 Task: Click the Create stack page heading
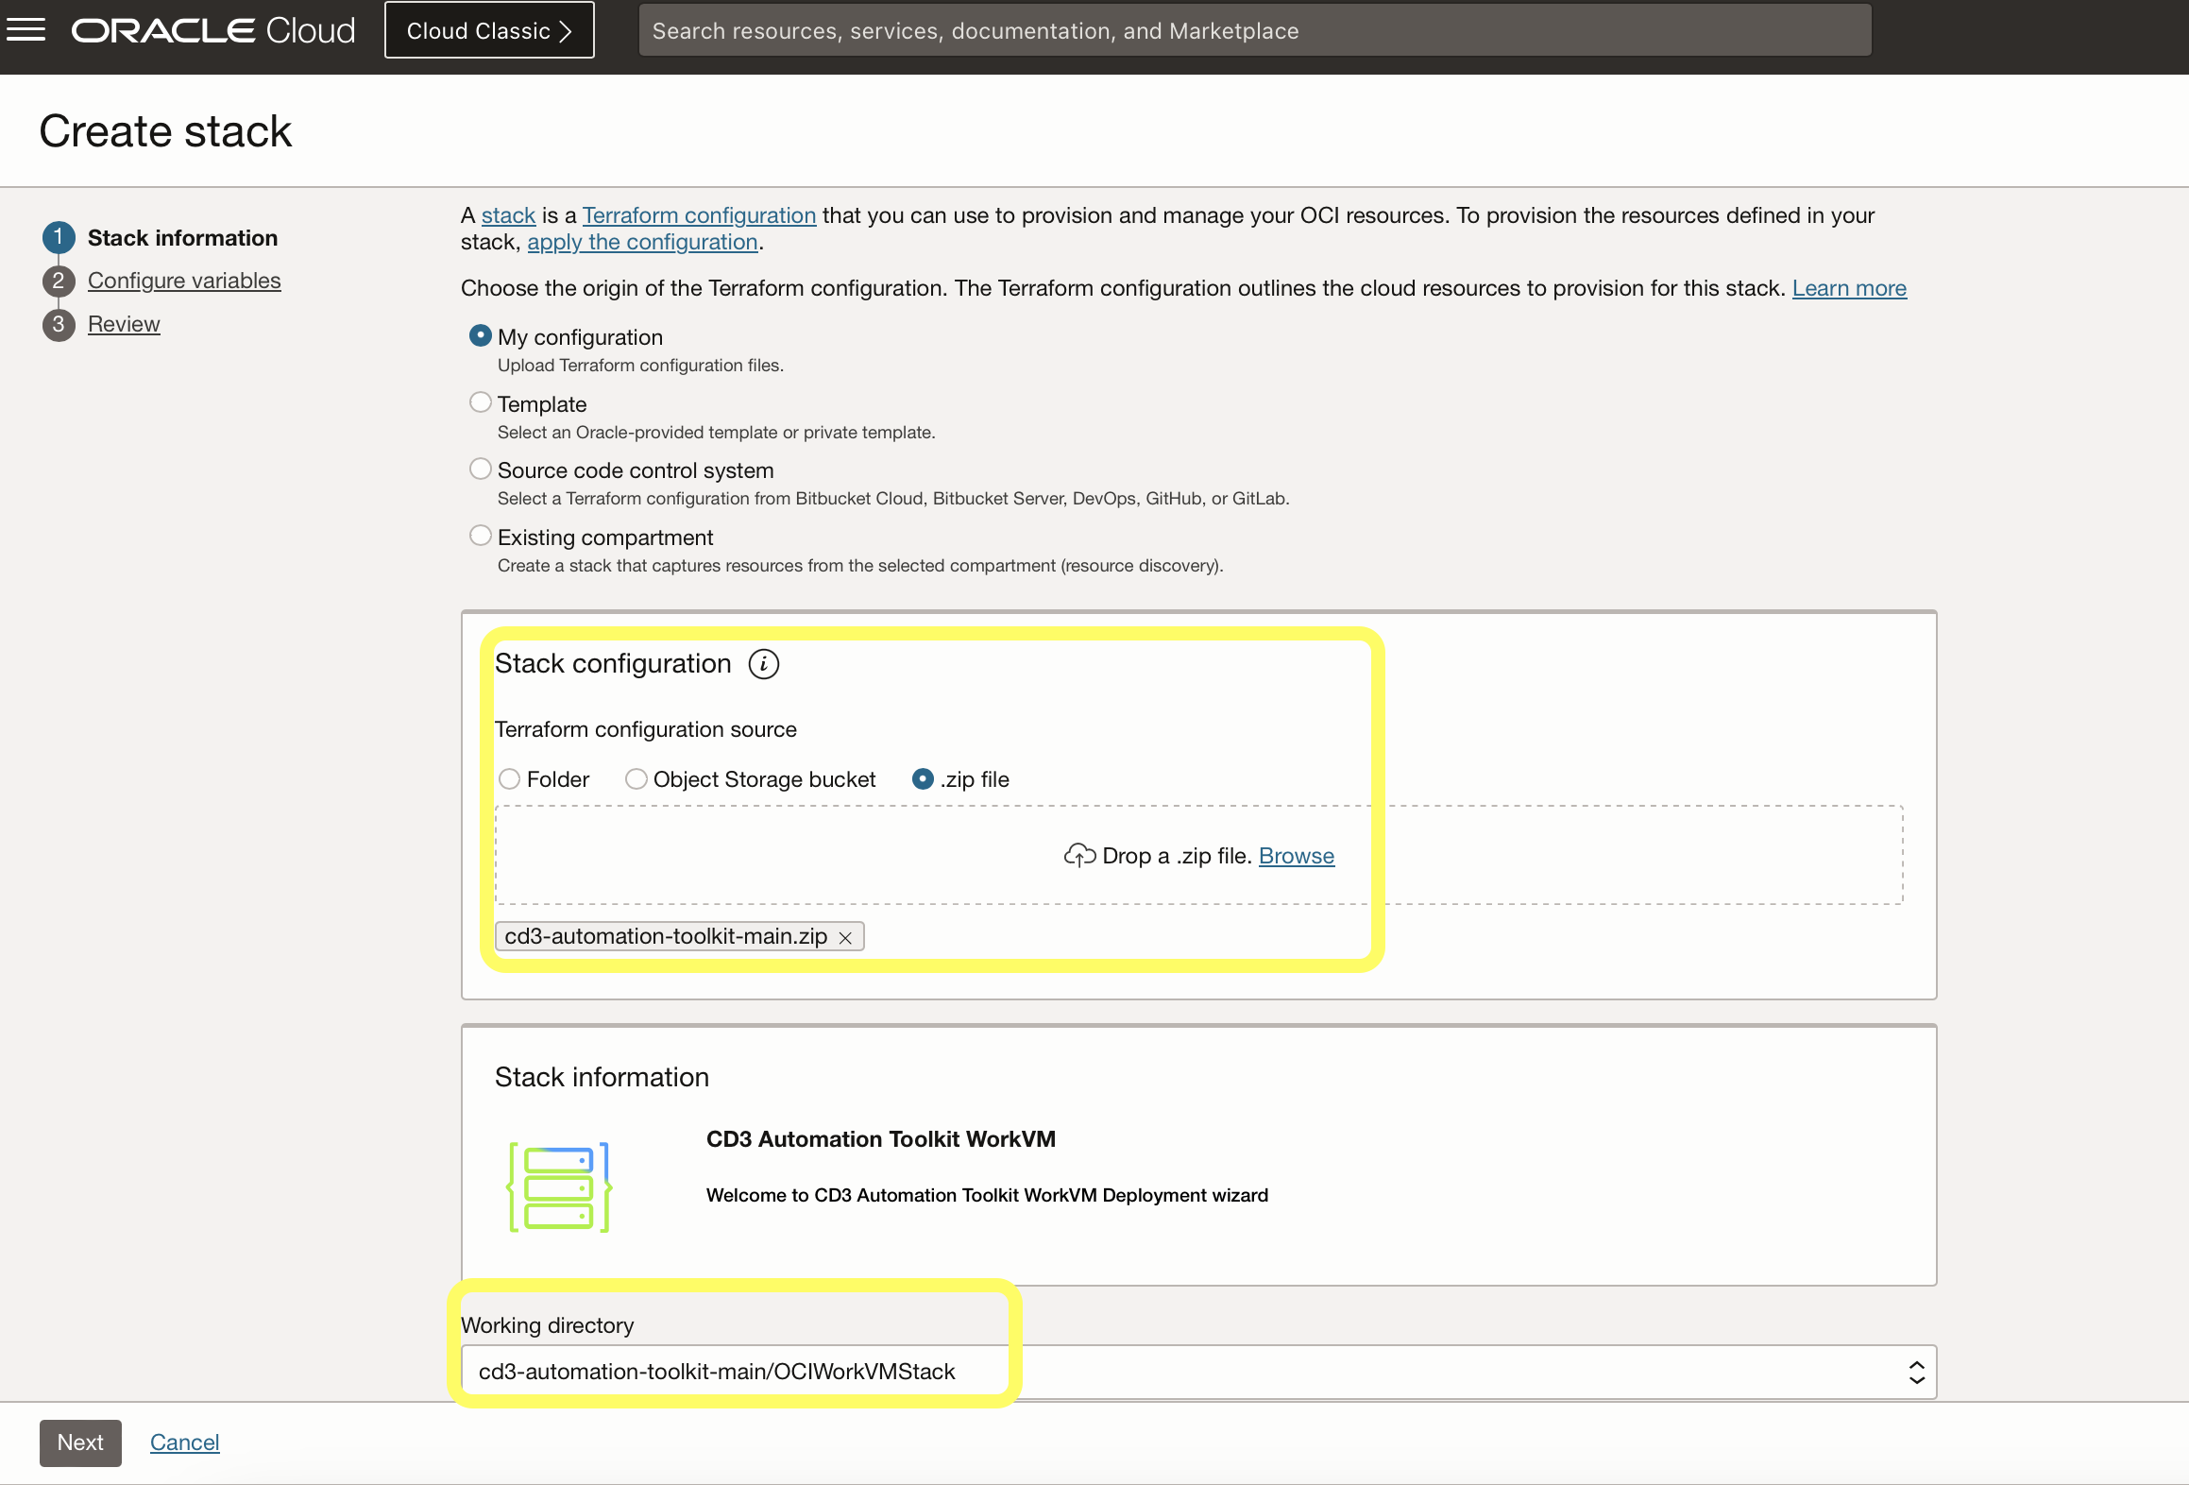coord(165,130)
